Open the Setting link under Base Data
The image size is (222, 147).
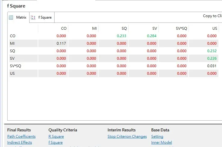(157, 136)
